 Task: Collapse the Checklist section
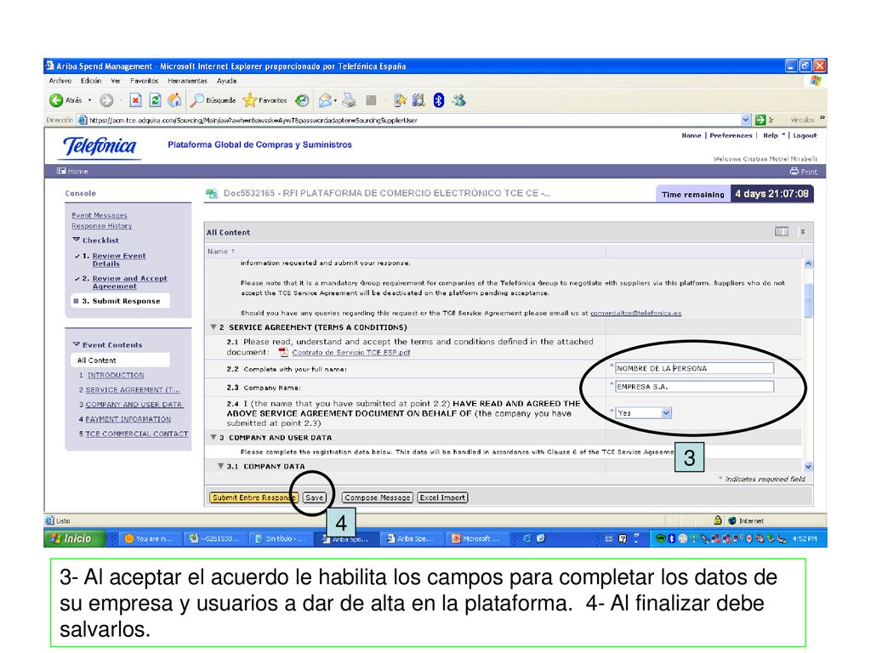pyautogui.click(x=76, y=240)
